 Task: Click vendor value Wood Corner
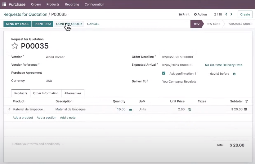55,57
